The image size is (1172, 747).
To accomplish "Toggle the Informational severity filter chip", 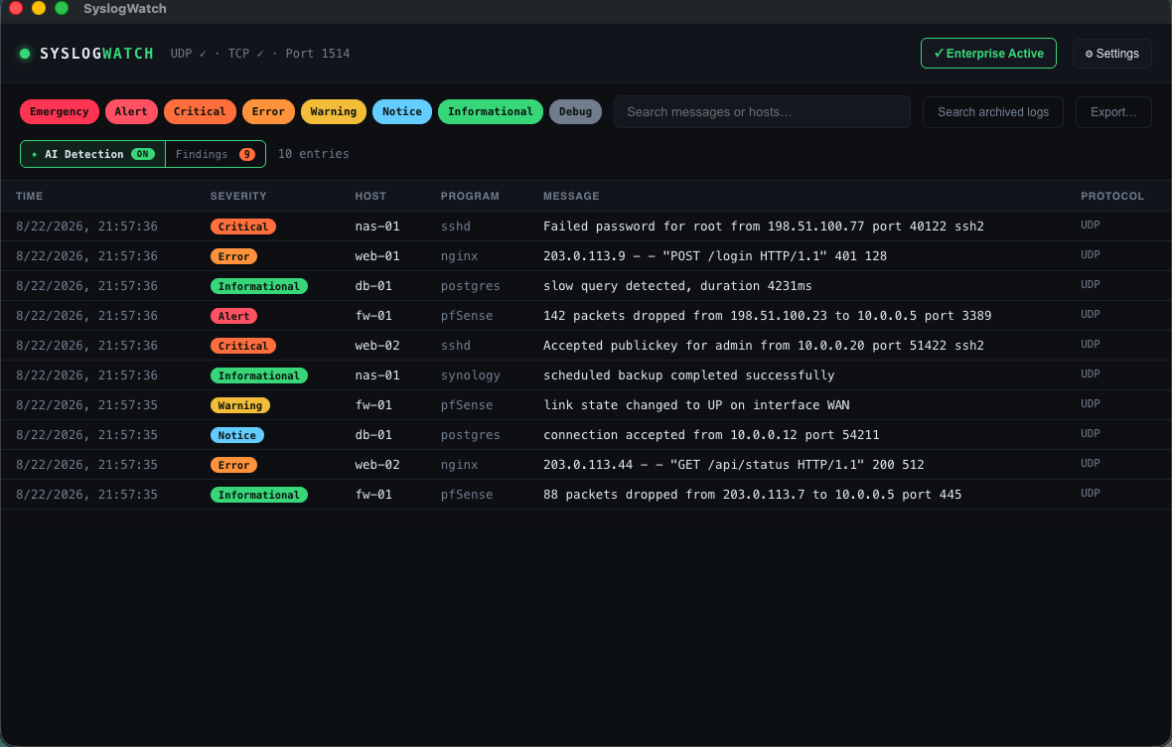I will (491, 111).
